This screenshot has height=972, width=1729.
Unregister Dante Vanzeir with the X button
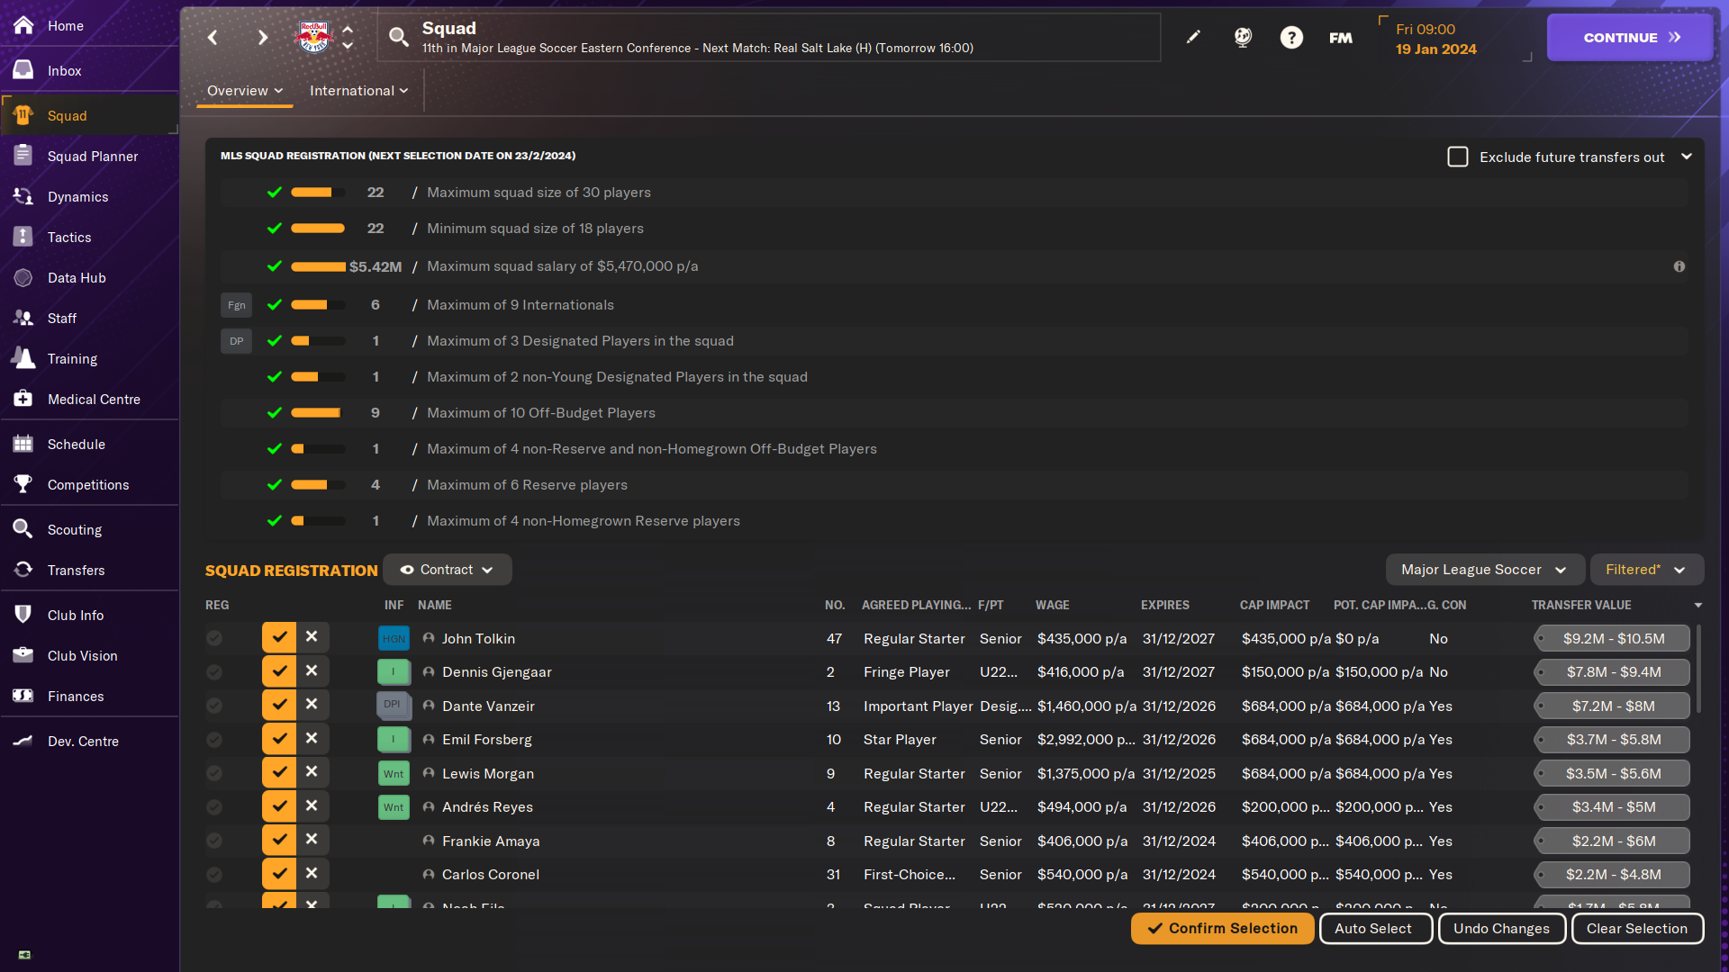click(x=312, y=705)
